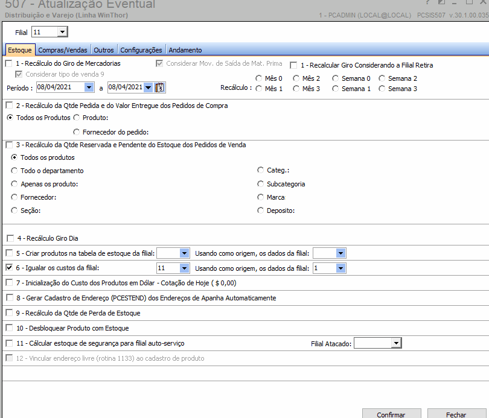This screenshot has height=418, width=489.
Task: Select Todos os produtos under item 3
Action: tap(14, 157)
